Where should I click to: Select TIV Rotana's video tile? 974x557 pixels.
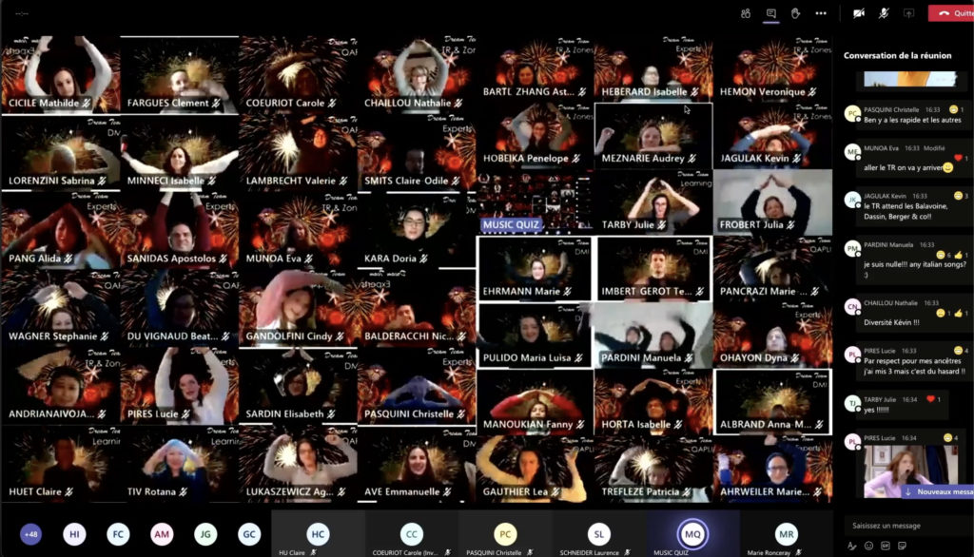tap(179, 463)
